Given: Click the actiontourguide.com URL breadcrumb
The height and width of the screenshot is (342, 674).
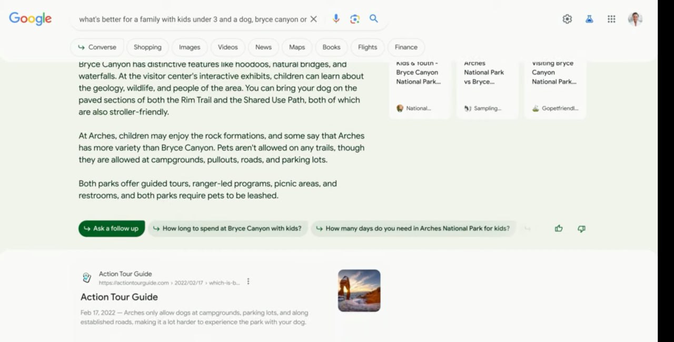Looking at the screenshot, I should [x=169, y=283].
